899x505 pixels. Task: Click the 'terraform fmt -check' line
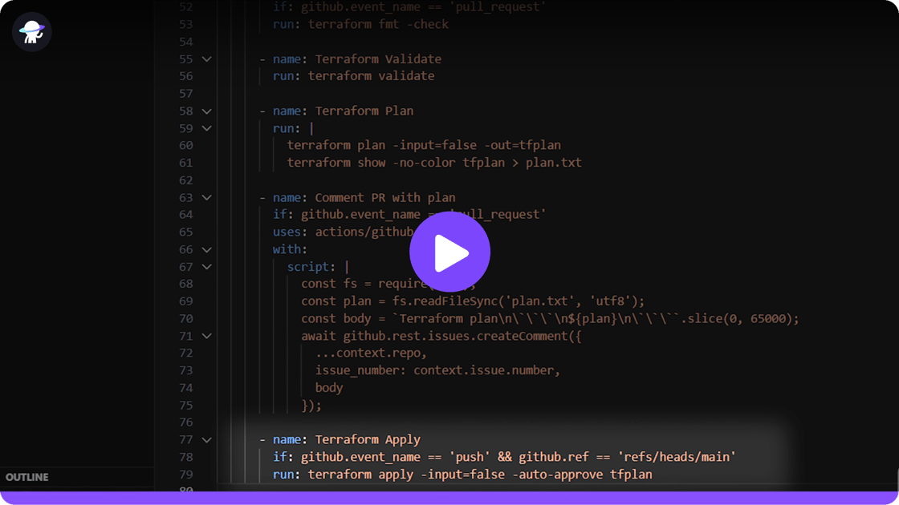pyautogui.click(x=378, y=24)
